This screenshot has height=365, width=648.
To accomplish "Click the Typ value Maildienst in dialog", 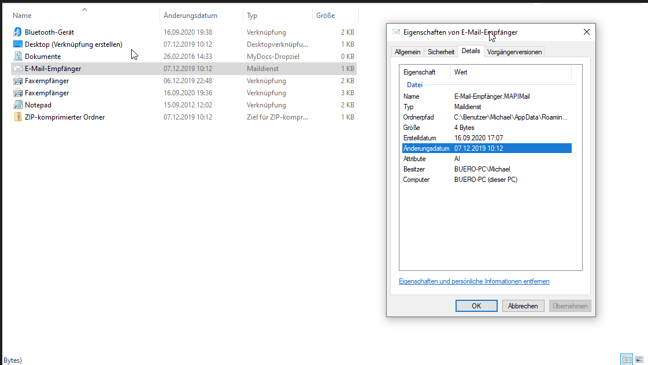I will 468,107.
